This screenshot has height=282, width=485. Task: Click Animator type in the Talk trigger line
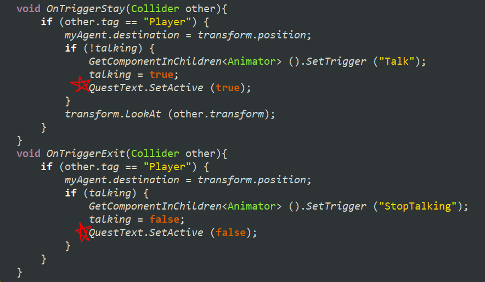point(251,61)
